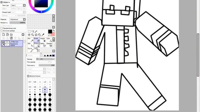Select the rectangular Selection tool
Screen dimensions: 200x112
tap(29, 31)
